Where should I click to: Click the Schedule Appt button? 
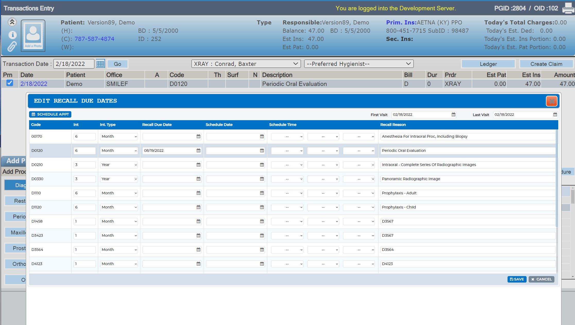pos(50,114)
